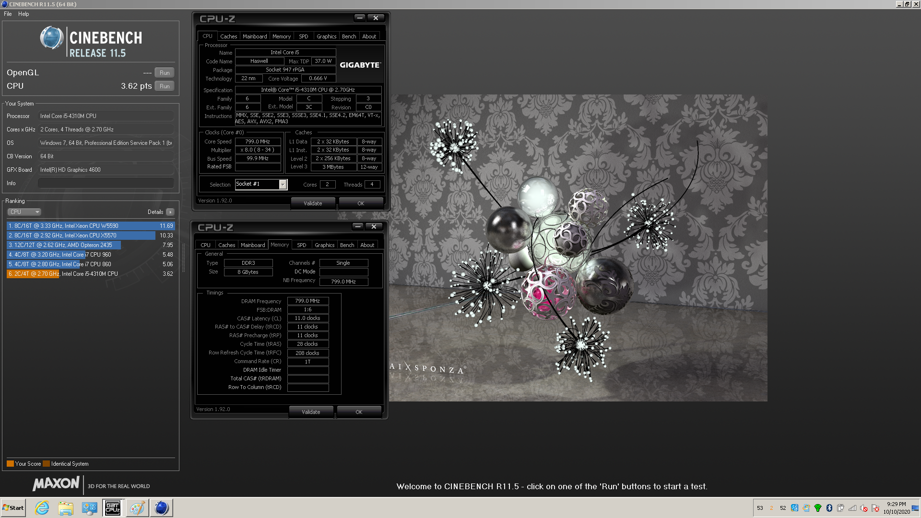Select ranking row Intel Core i5-4310M CPU

click(x=91, y=274)
